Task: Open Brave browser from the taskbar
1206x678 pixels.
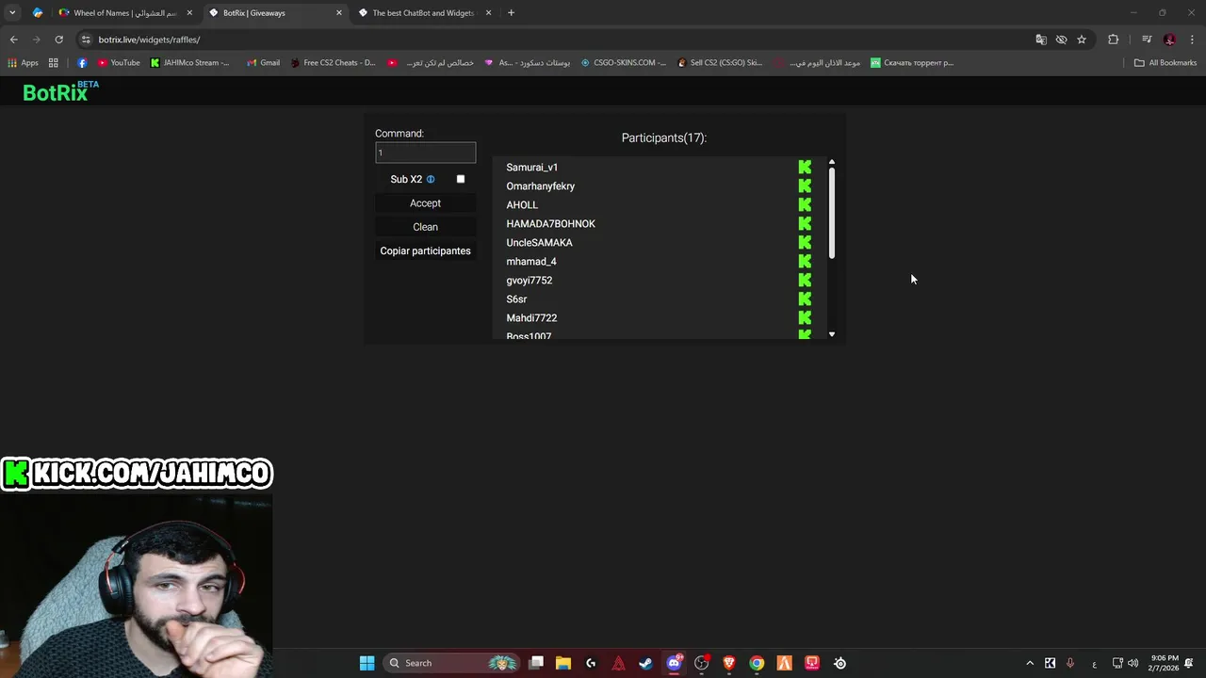Action: coord(728,663)
